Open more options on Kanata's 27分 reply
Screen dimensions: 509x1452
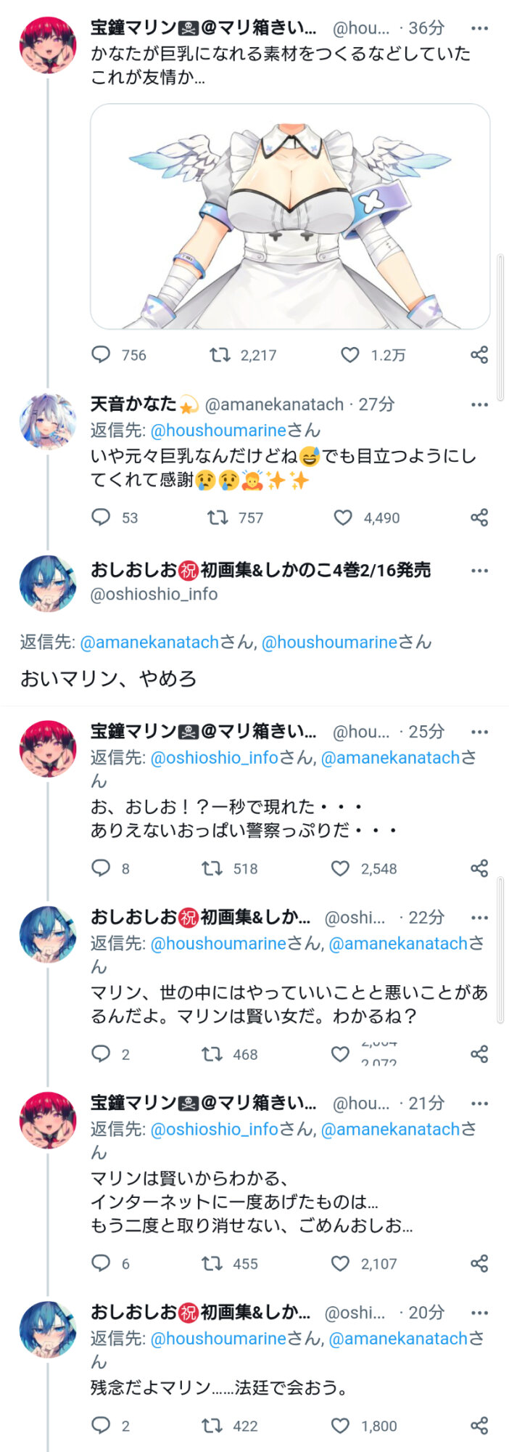[479, 404]
